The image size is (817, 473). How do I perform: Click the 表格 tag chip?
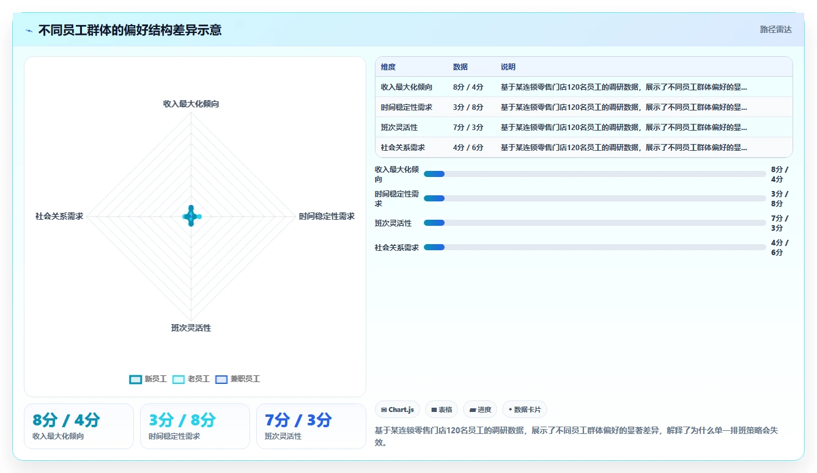coord(442,410)
